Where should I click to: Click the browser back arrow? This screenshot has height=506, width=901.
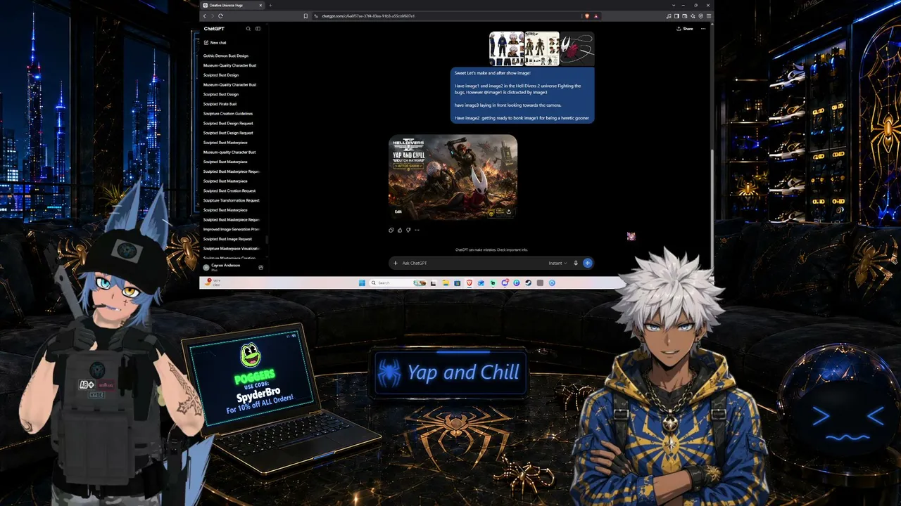coord(205,16)
